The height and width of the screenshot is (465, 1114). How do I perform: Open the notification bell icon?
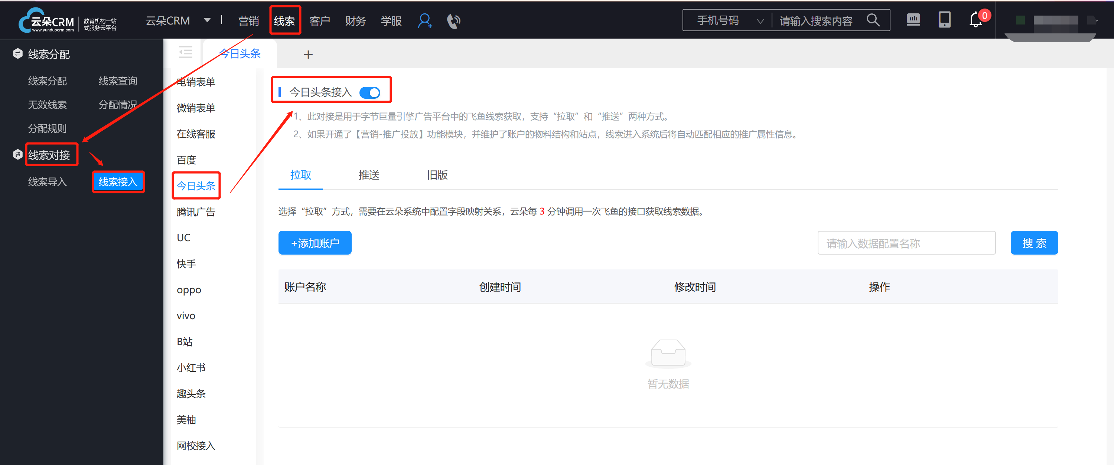point(976,20)
